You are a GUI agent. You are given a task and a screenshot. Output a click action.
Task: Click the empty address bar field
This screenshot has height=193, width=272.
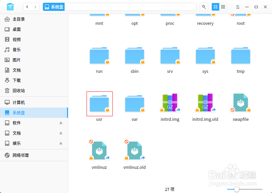(x=130, y=7)
